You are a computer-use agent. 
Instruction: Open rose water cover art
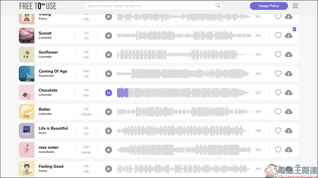(x=27, y=150)
